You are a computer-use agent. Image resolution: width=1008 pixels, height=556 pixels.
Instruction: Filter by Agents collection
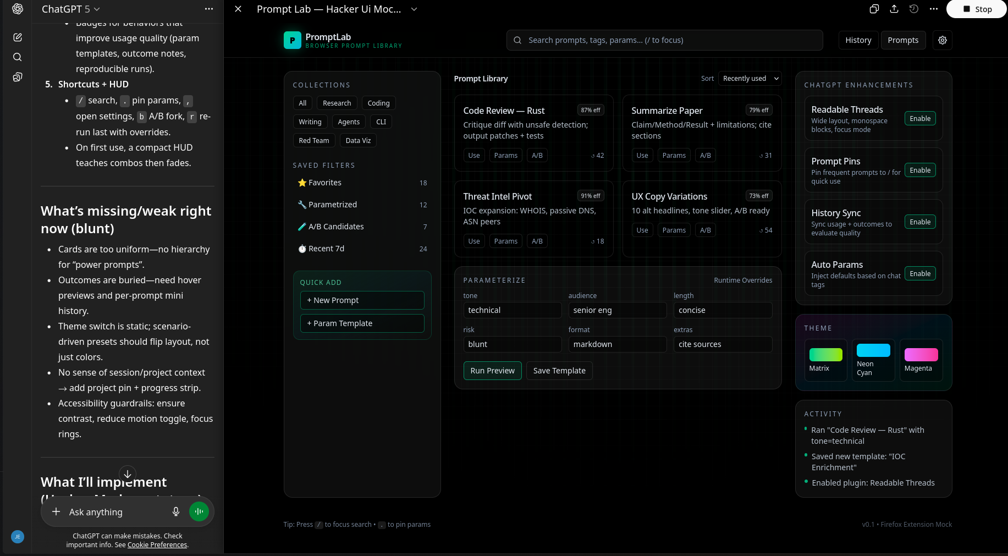tap(349, 122)
